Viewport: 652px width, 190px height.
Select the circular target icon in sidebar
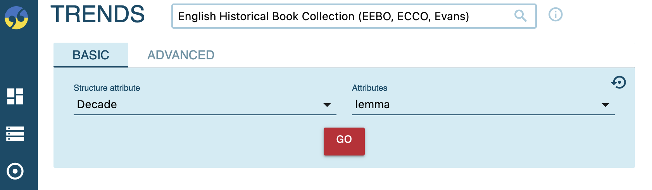(x=15, y=171)
